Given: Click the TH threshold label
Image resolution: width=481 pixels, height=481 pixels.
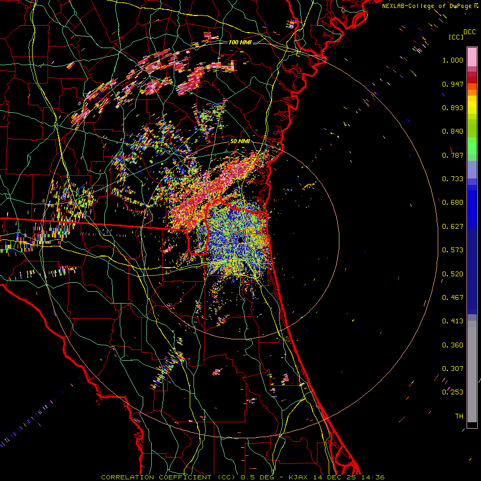Looking at the screenshot, I should pyautogui.click(x=459, y=416).
